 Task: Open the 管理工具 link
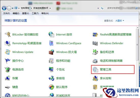click(x=105, y=70)
